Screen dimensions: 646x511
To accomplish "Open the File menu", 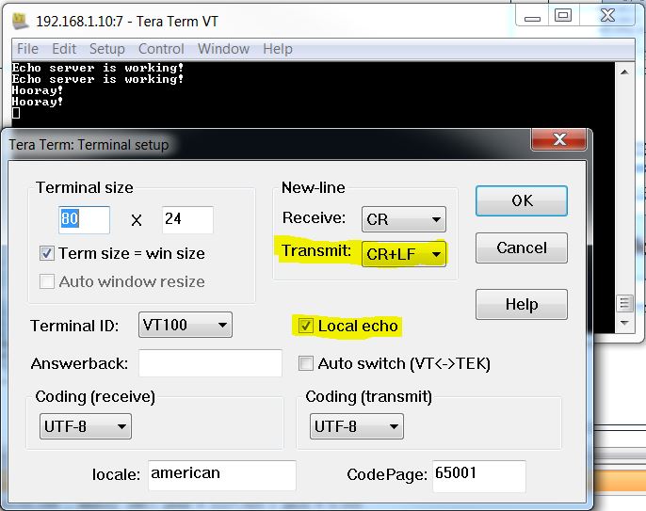I will pos(27,49).
